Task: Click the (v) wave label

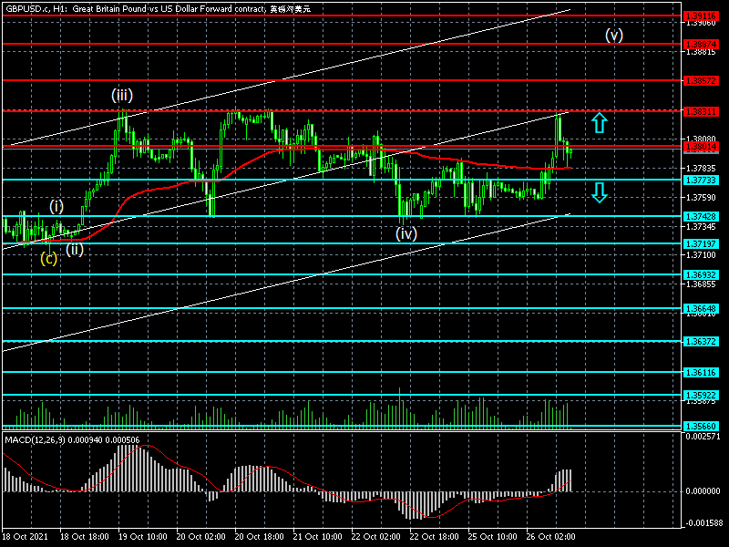Action: [613, 36]
